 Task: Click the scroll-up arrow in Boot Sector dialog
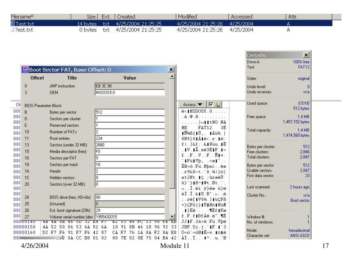[172, 76]
